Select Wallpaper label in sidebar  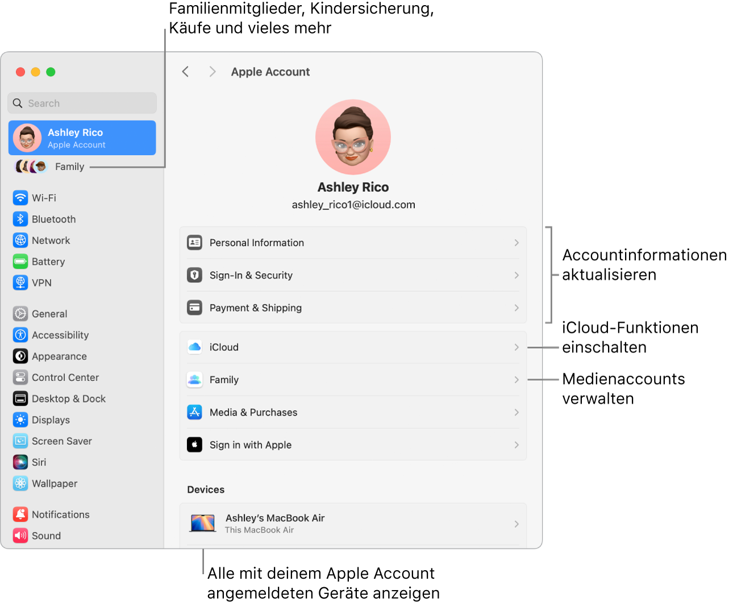tap(55, 483)
